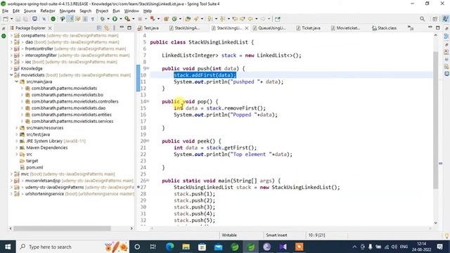450x253 pixels.
Task: Click the Search magnifier icon top right
Action: (x=422, y=19)
